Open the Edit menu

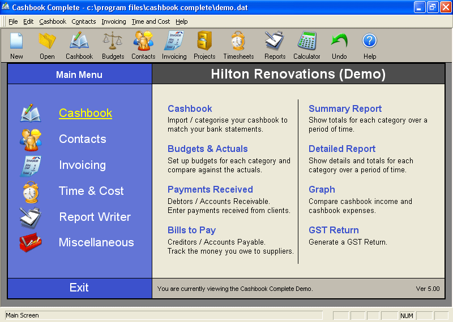pyautogui.click(x=28, y=21)
